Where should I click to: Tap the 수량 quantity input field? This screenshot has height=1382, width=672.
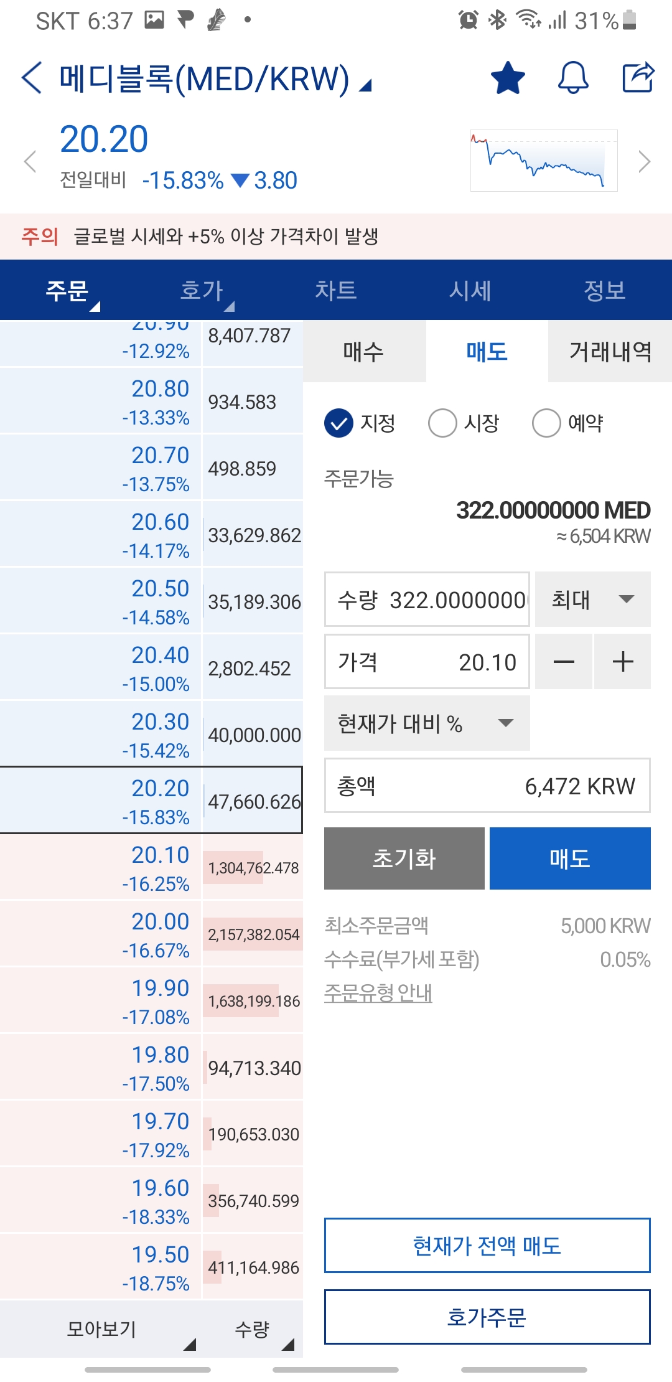point(427,599)
